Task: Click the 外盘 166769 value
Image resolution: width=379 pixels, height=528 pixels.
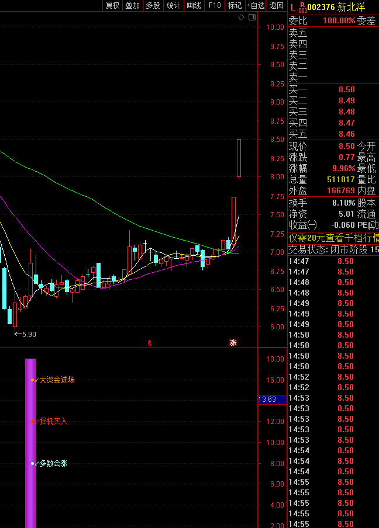Action: pos(341,190)
